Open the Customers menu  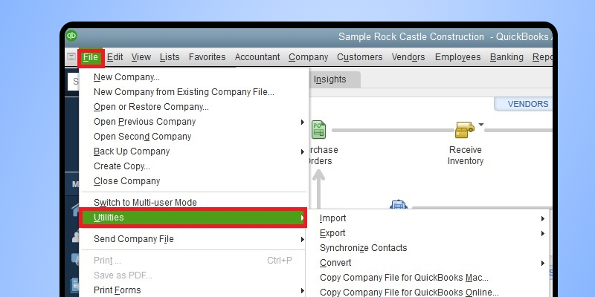tap(360, 57)
